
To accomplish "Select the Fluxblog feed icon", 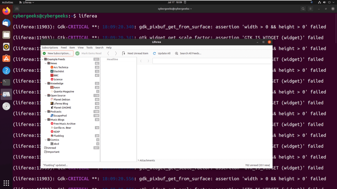I will pos(52,136).
